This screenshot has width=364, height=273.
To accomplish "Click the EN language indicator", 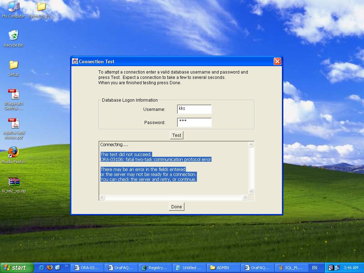I will click(315, 268).
